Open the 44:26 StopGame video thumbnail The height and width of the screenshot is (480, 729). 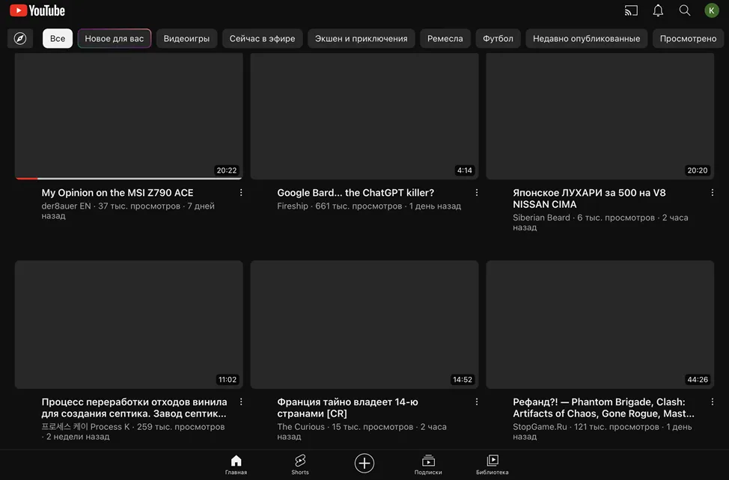click(600, 324)
